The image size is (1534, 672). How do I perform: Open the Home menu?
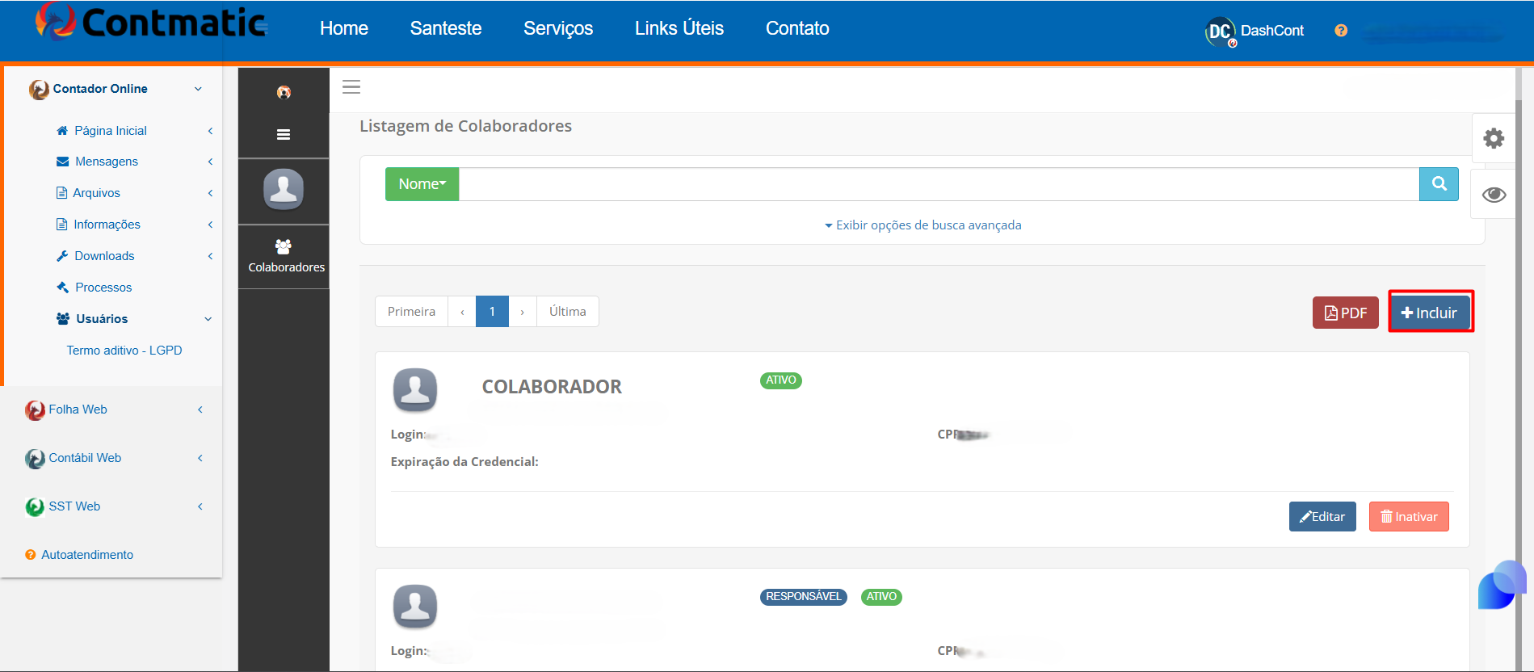point(344,28)
